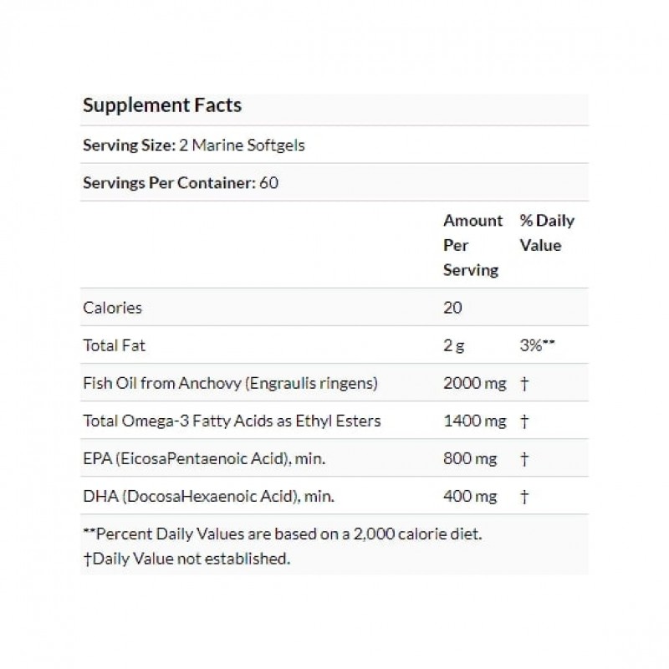Image resolution: width=669 pixels, height=669 pixels.
Task: Click the Supplement Facts heading
Action: pyautogui.click(x=162, y=105)
